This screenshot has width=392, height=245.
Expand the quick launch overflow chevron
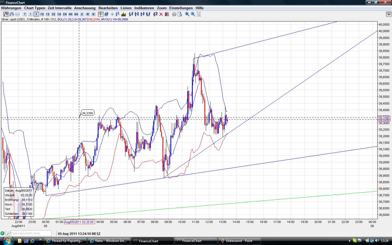pyautogui.click(x=41, y=240)
